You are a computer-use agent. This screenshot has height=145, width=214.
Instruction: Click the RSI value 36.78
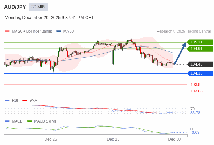(x=195, y=113)
